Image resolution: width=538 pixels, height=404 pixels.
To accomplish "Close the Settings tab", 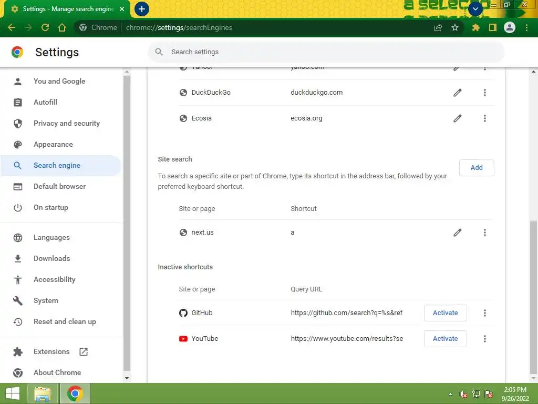I will (122, 9).
